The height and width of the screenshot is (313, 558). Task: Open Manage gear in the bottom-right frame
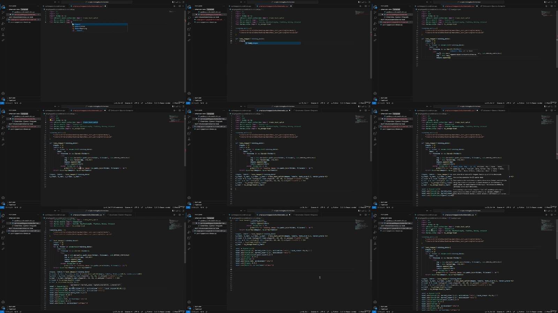pyautogui.click(x=375, y=308)
